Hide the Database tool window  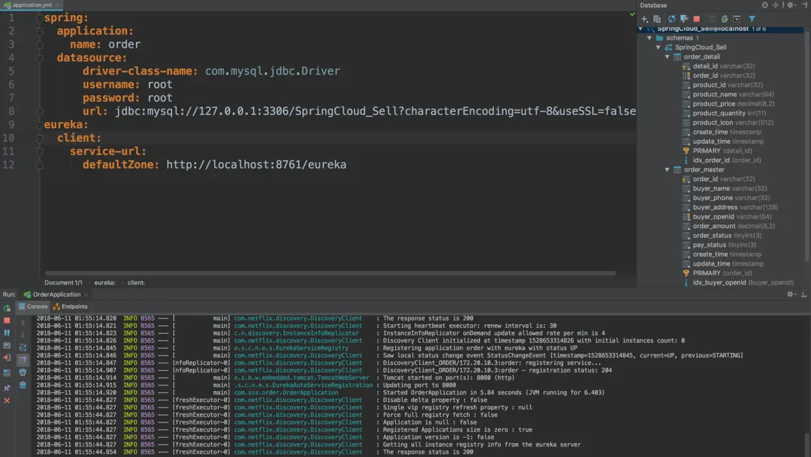tap(804, 5)
